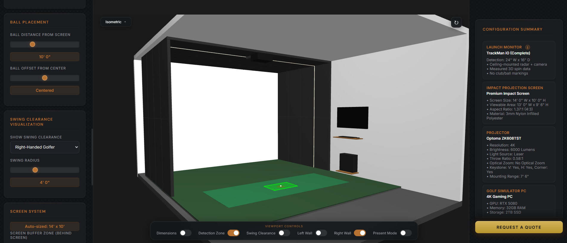
Task: Open the Right-Handed Golfer dropdown
Action: 45,147
